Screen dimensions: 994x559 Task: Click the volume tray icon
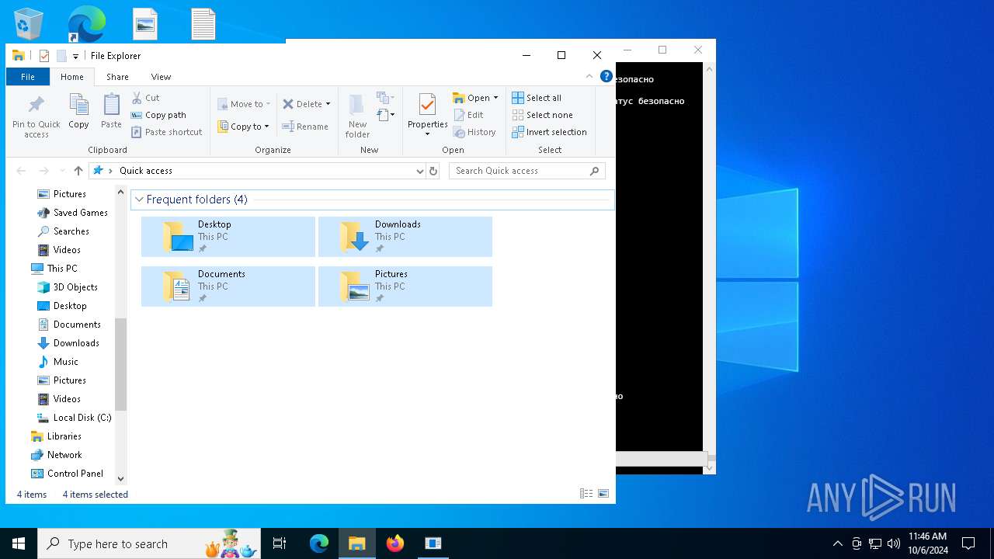coord(894,543)
